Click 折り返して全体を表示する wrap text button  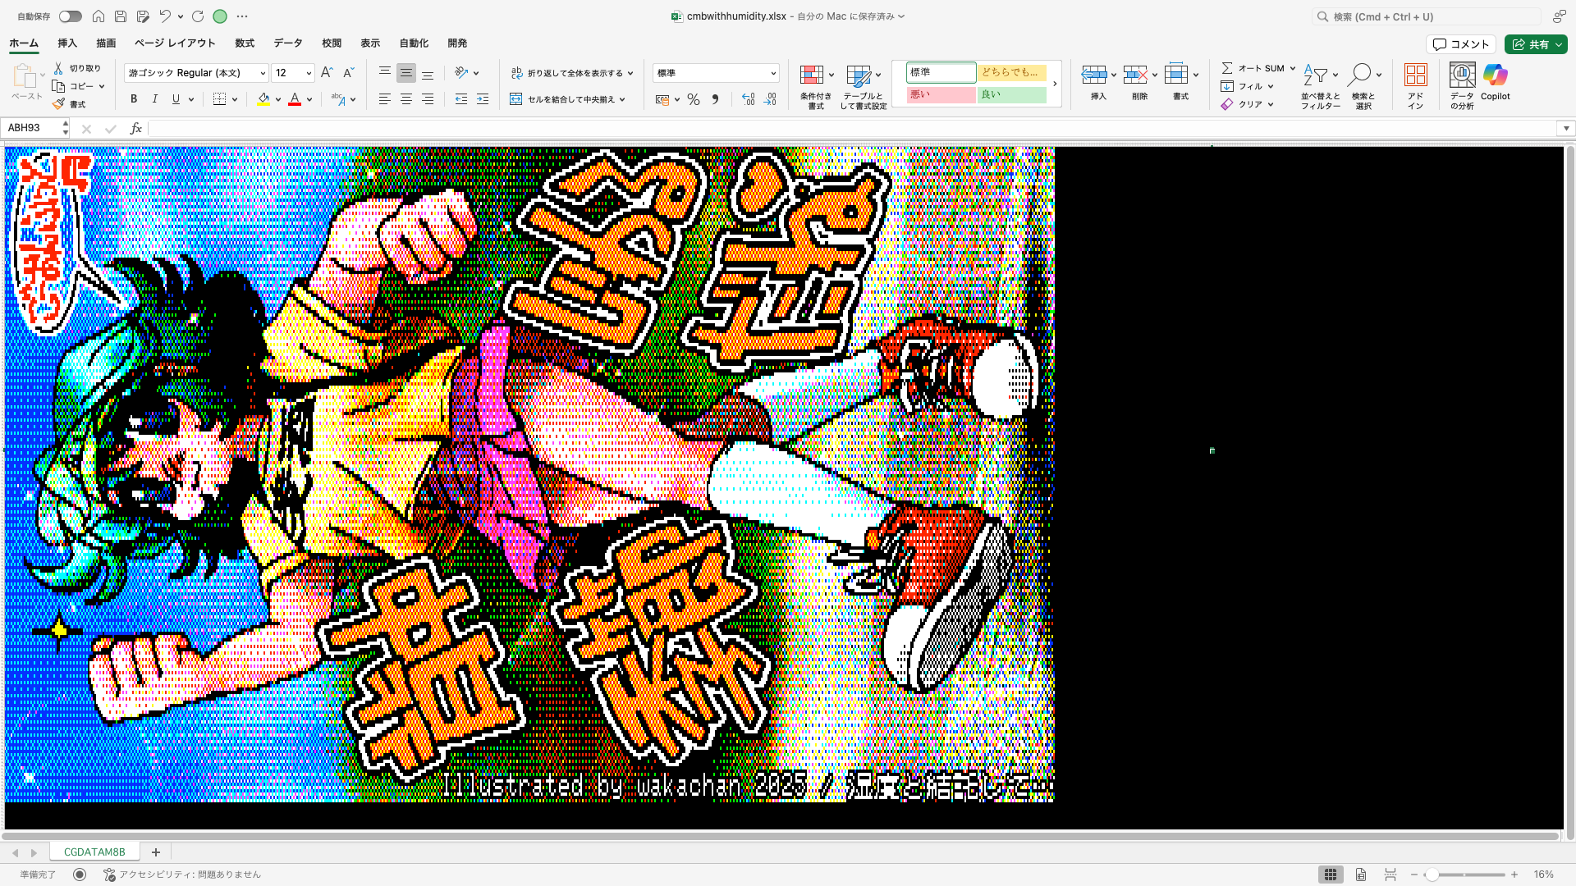(572, 73)
